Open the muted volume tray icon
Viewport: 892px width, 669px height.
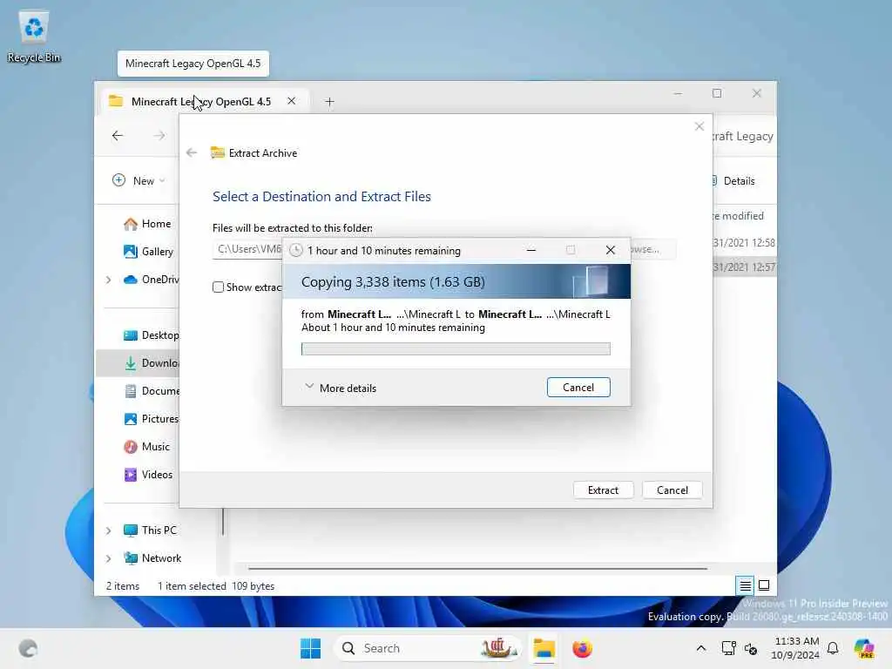(751, 648)
